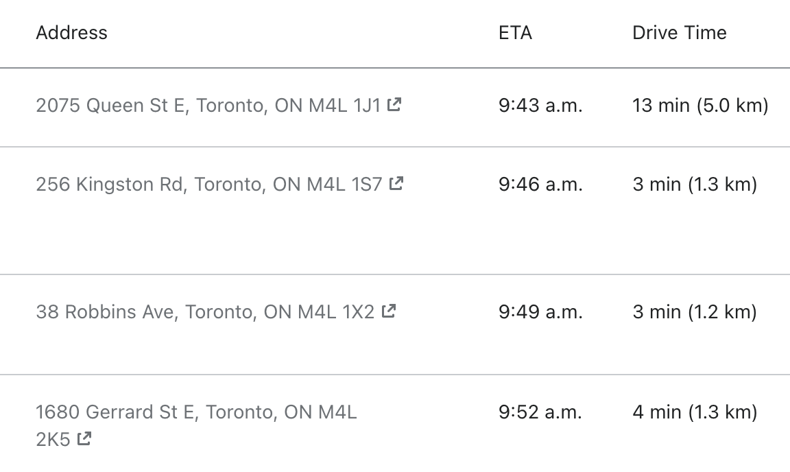Click external link icon beside 256 Kingston Rd
This screenshot has width=790, height=472.
[x=396, y=183]
